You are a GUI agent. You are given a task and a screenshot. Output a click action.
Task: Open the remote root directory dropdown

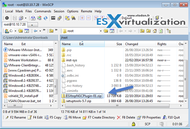(101, 31)
